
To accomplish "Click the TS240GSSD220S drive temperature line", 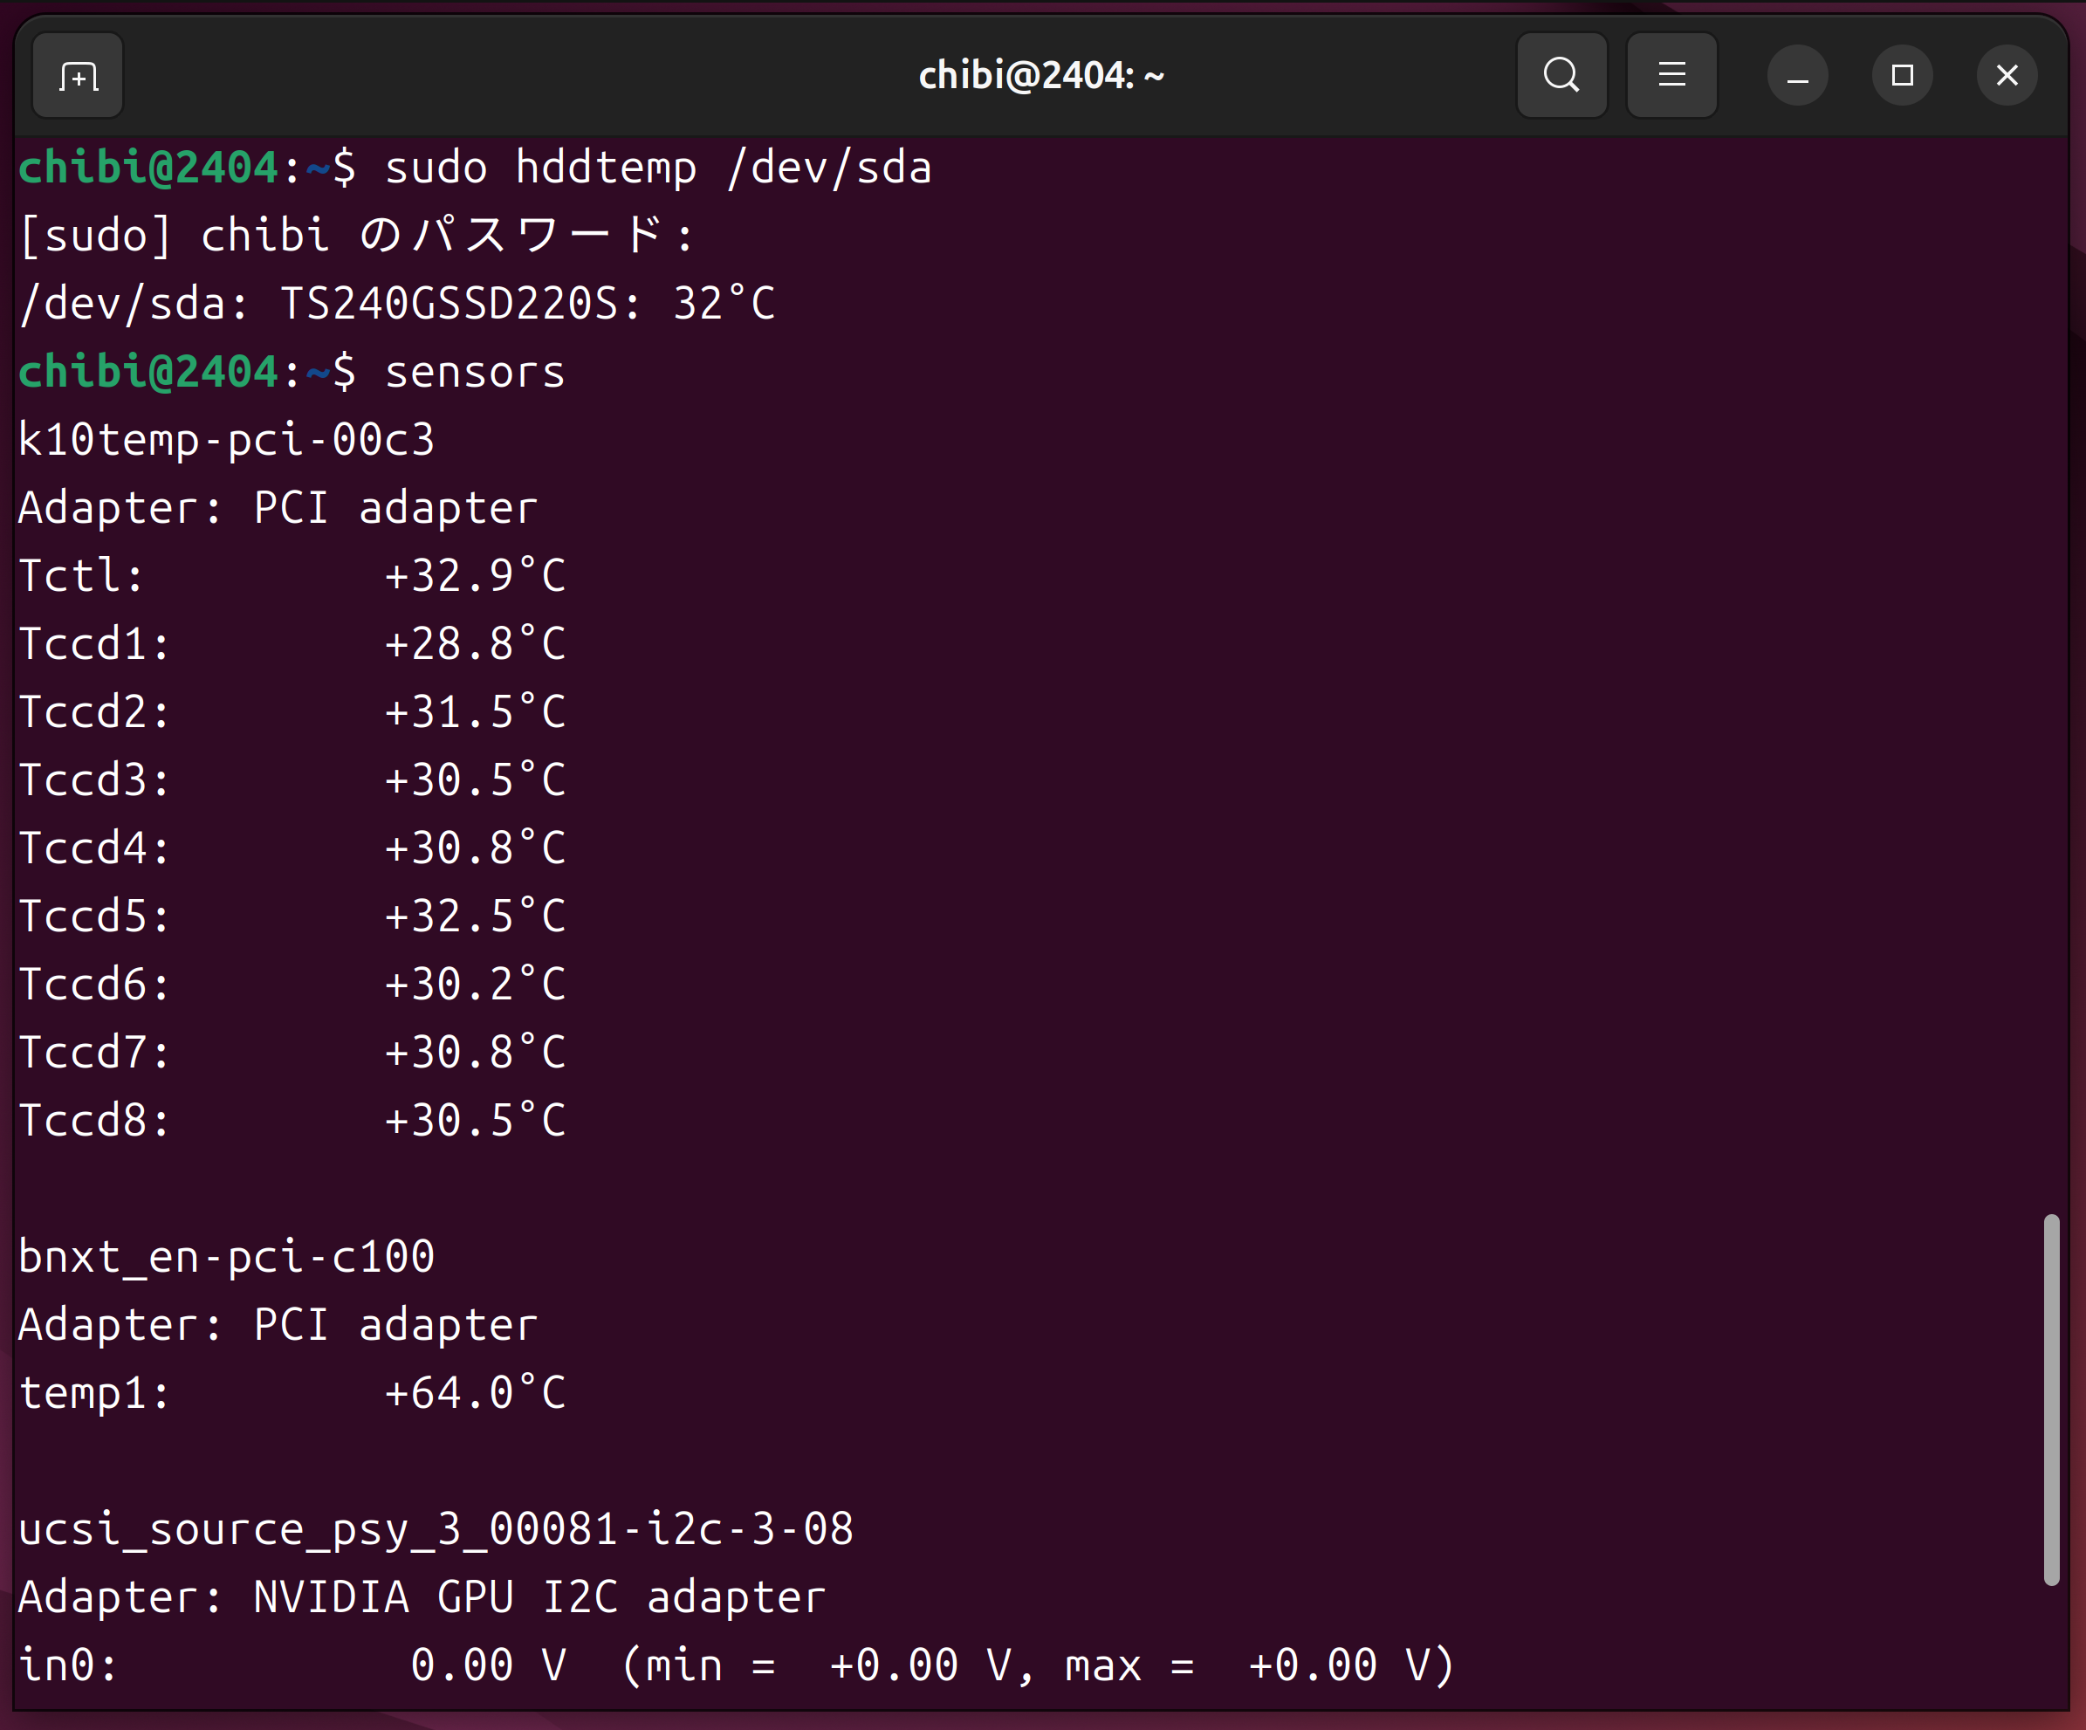I will point(397,304).
